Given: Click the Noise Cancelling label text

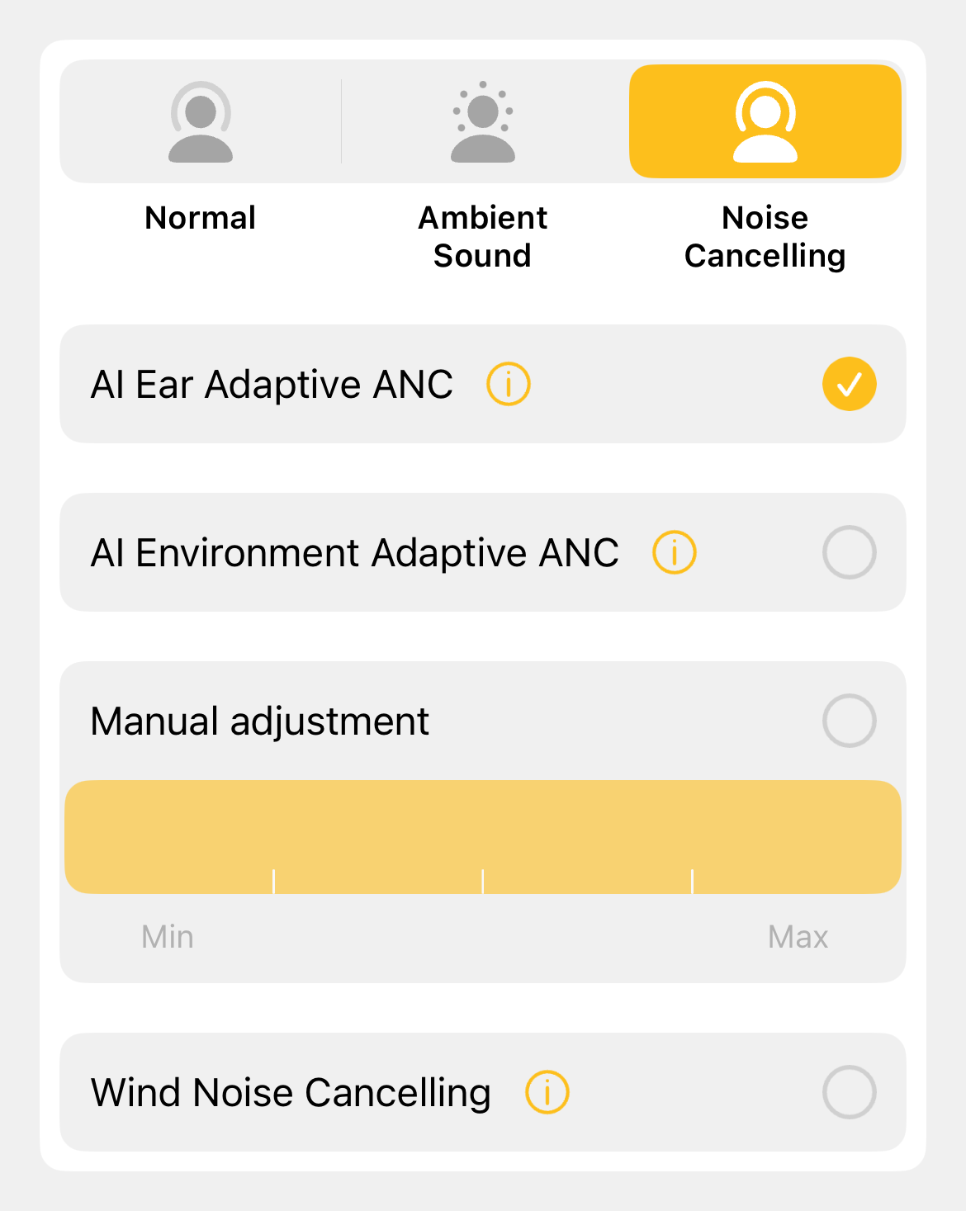Looking at the screenshot, I should [765, 237].
